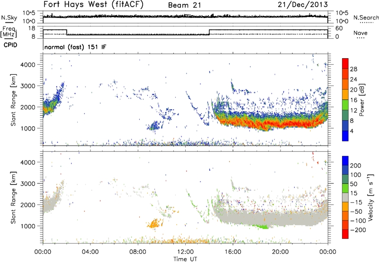Click the 'normal (fast) 151 IF' text
The height and width of the screenshot is (262, 379).
tap(75, 47)
